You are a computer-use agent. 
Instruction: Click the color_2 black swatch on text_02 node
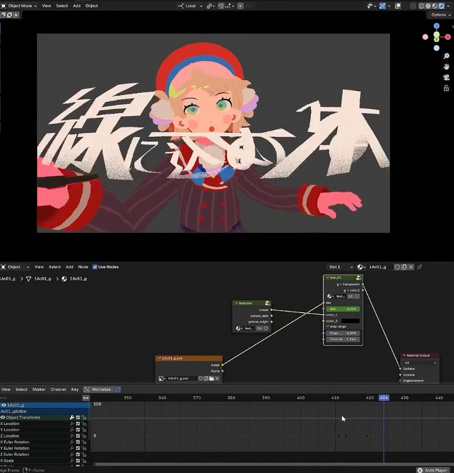350,321
